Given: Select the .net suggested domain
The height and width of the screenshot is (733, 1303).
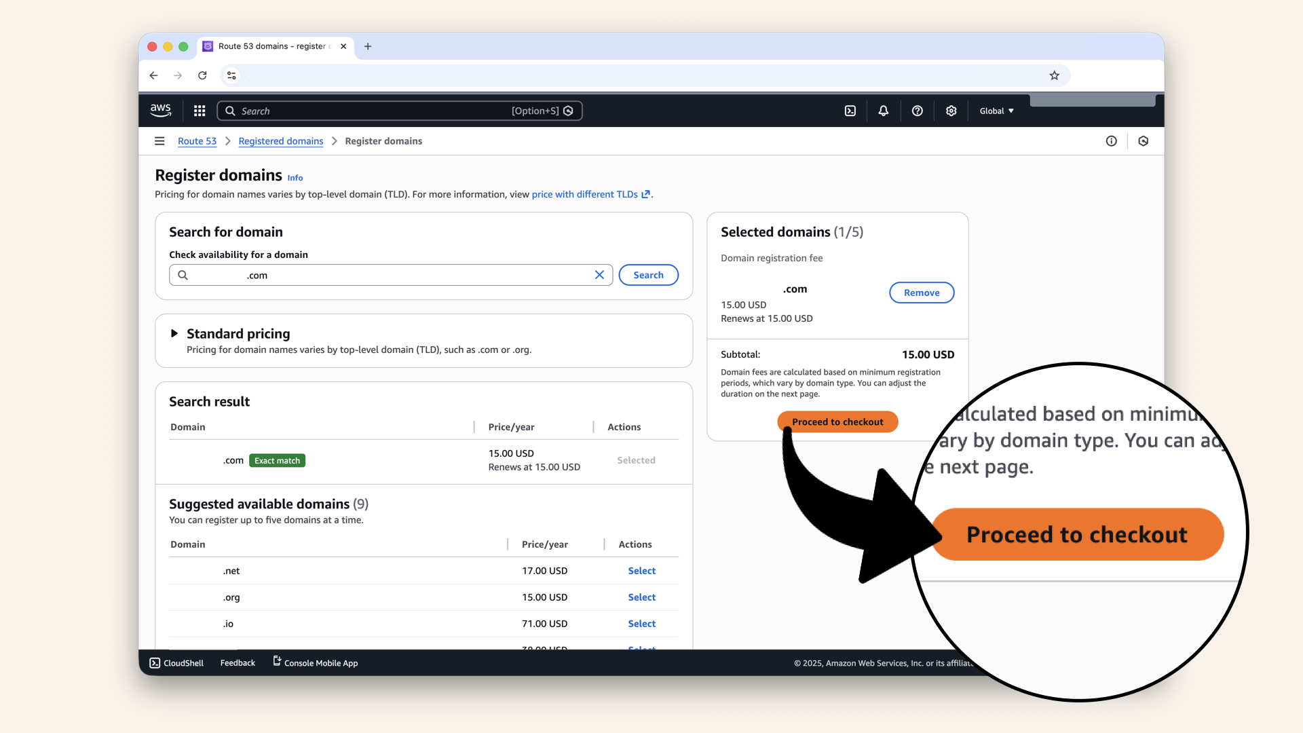Looking at the screenshot, I should point(641,570).
